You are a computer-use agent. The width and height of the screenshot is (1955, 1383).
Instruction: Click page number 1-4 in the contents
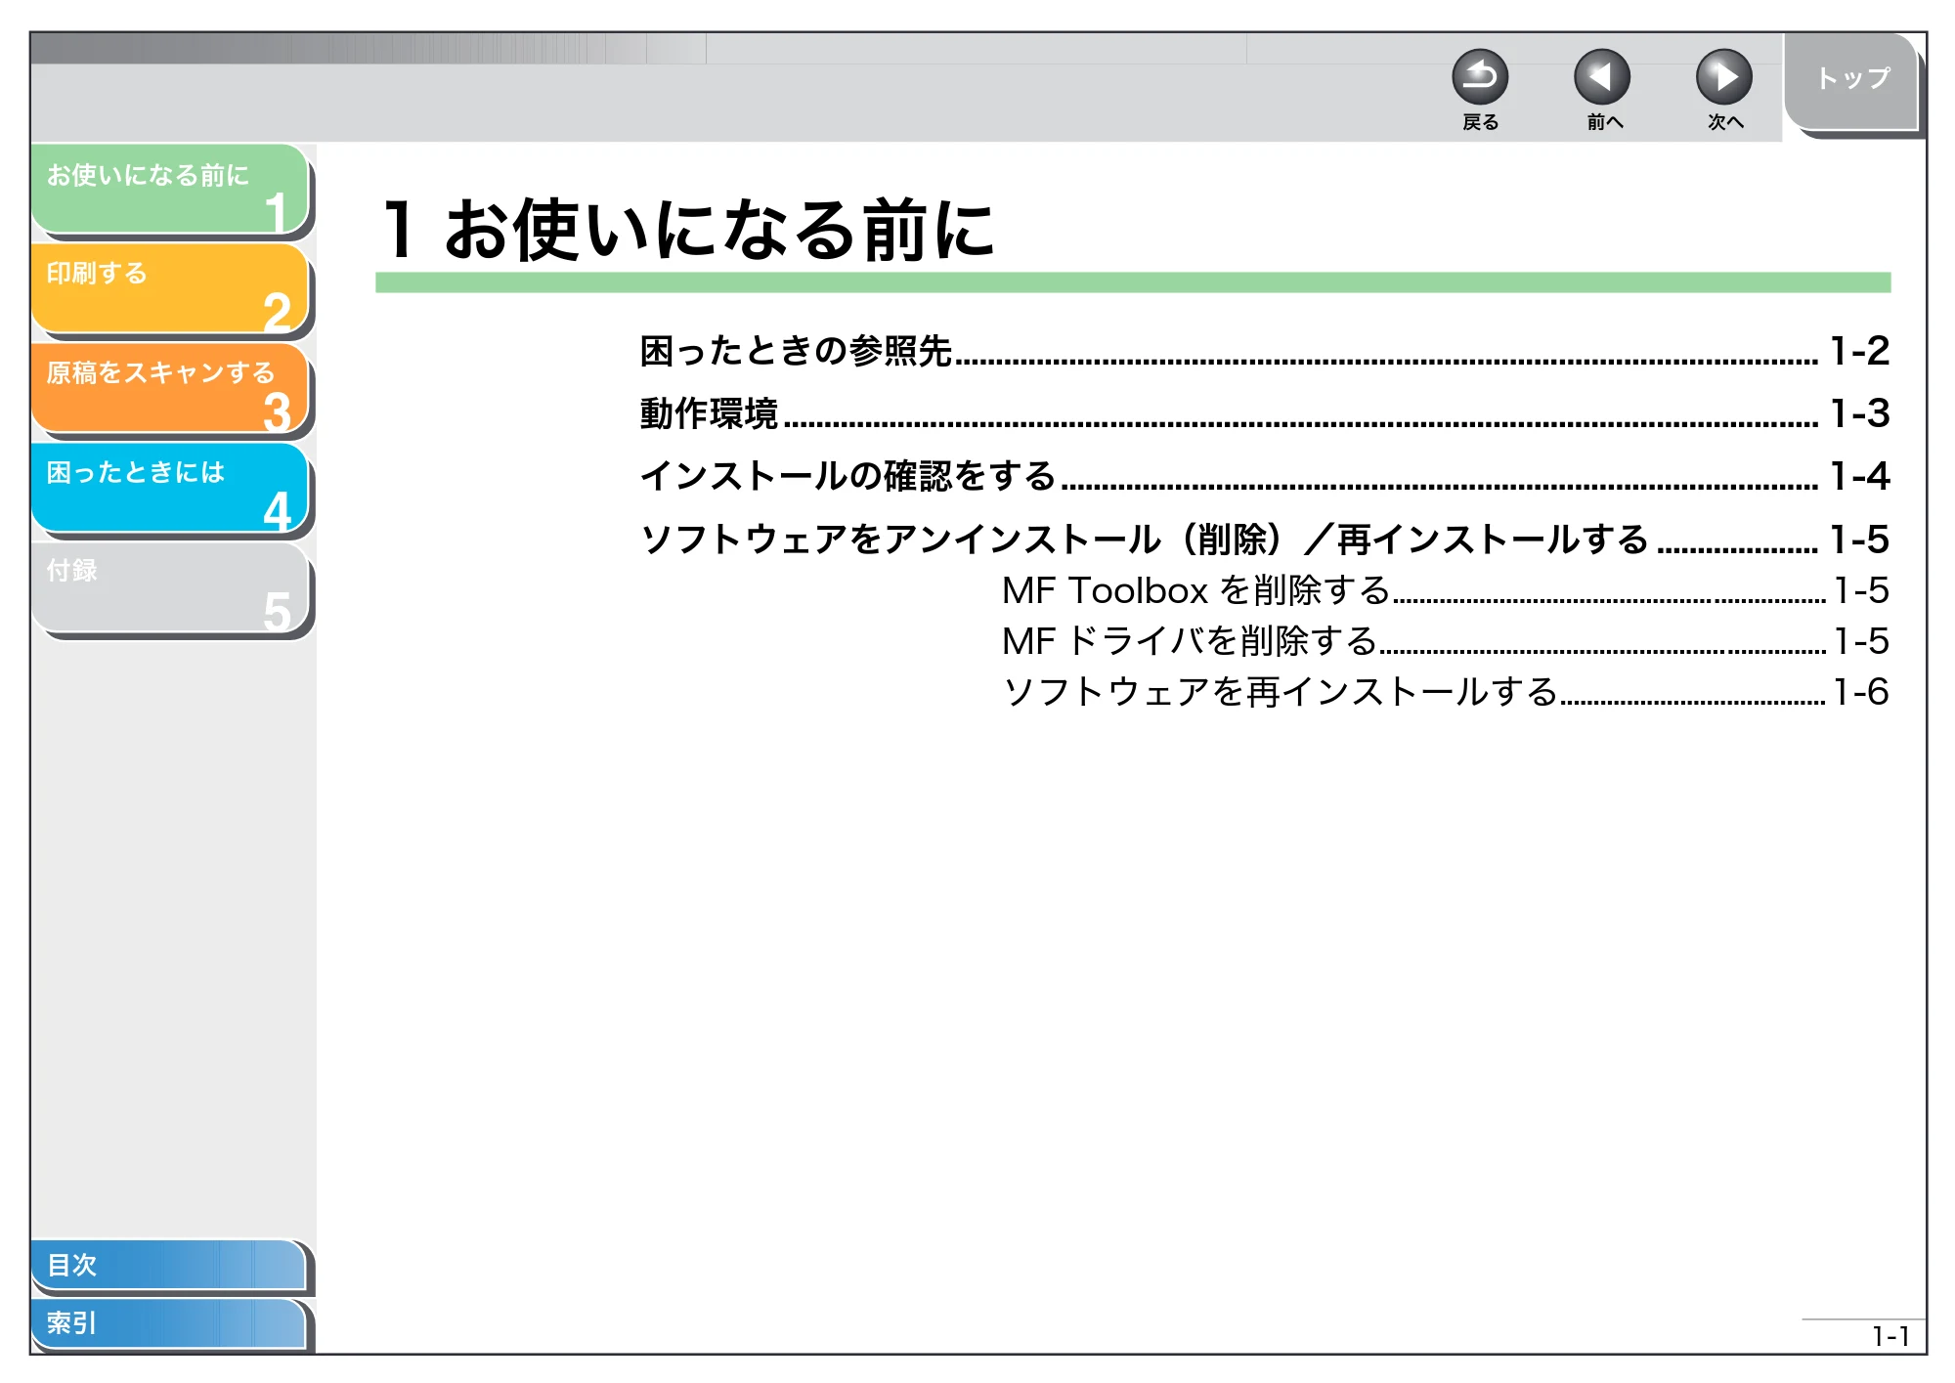1860,476
